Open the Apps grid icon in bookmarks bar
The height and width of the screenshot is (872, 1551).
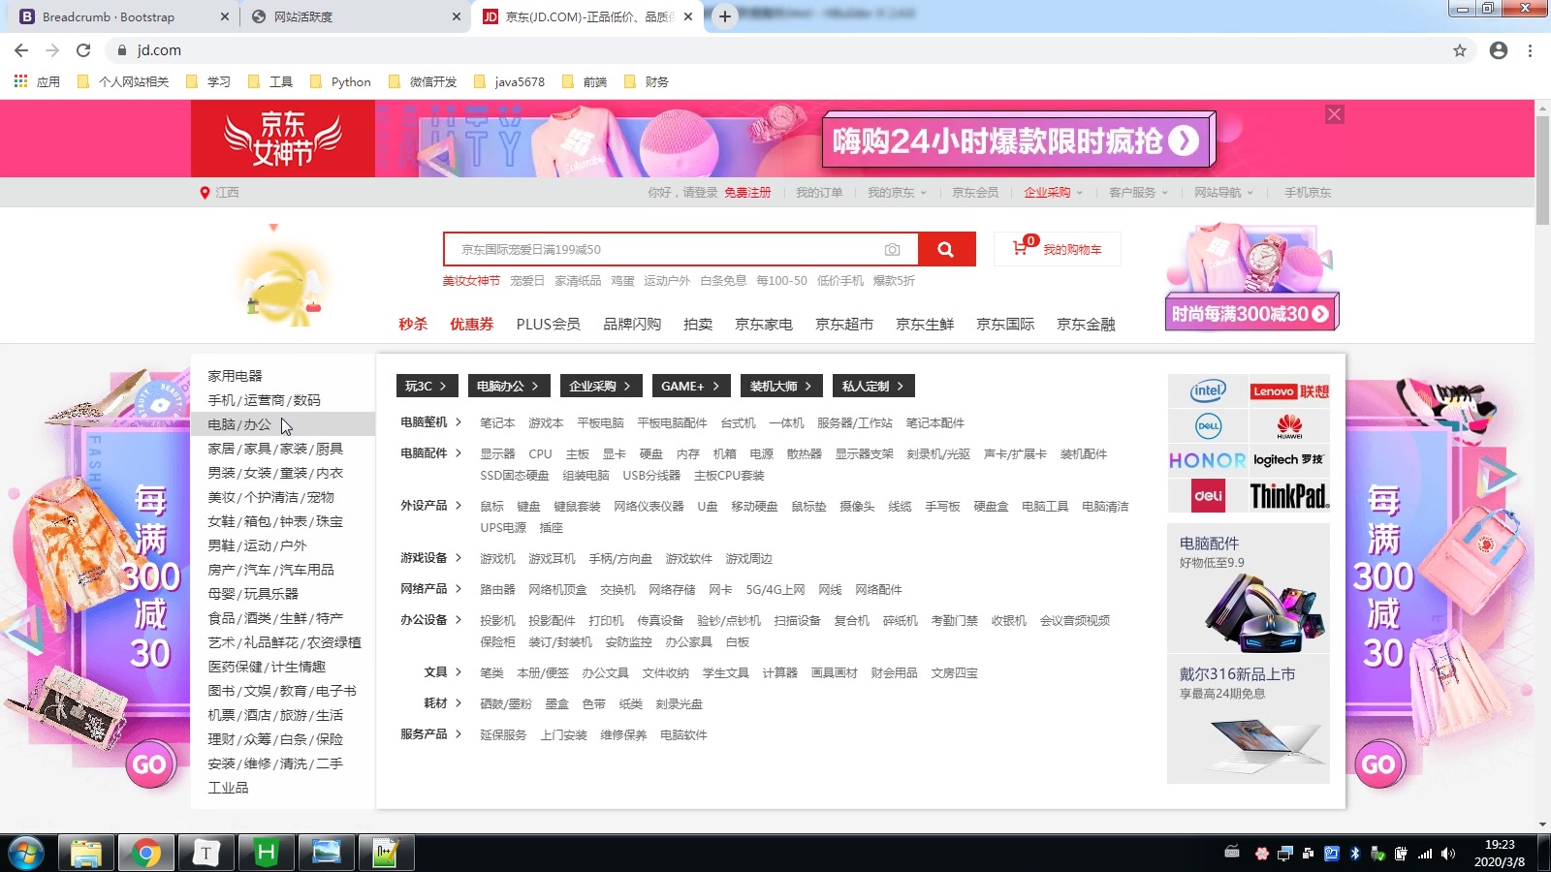20,81
